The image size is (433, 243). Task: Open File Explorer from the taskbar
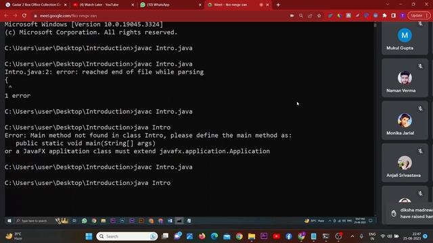pos(252,236)
